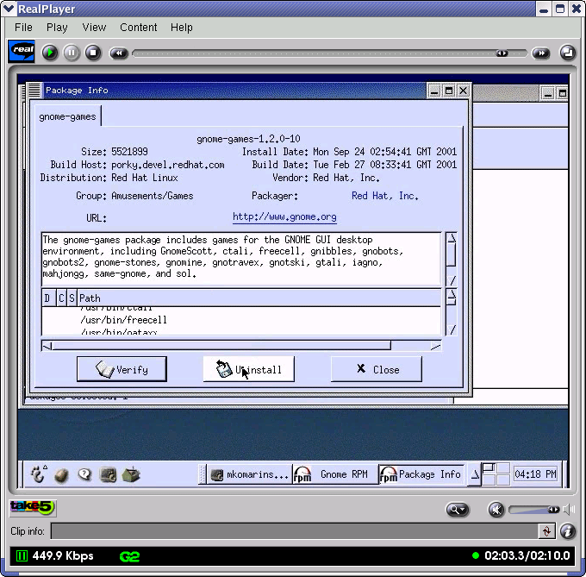
Task: Click the Uninstall button
Action: tap(248, 369)
